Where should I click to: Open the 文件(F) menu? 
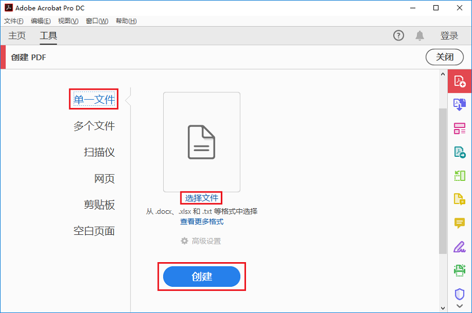(x=14, y=21)
